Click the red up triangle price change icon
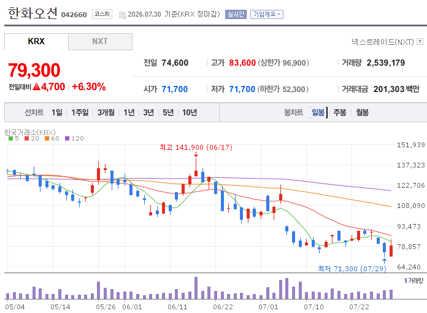This screenshot has height=313, width=427. [x=36, y=87]
